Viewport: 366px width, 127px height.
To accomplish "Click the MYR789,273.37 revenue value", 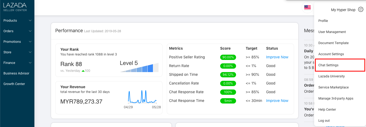I will (x=81, y=101).
